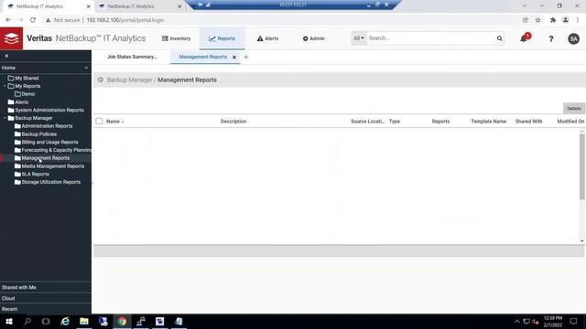Click the Details button
The image size is (586, 329).
[574, 108]
